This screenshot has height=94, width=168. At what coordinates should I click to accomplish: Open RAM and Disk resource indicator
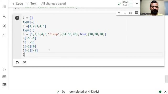click(128, 4)
